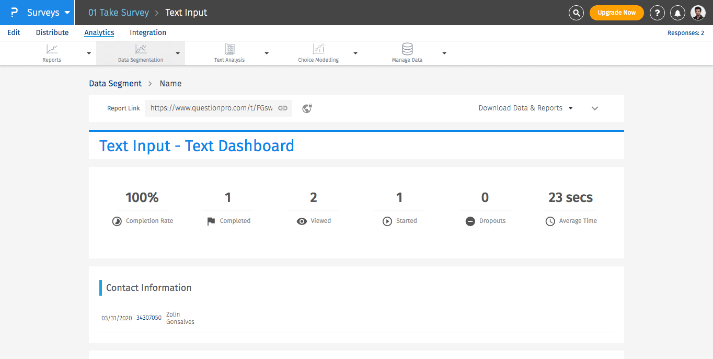Viewport: 713px width, 359px height.
Task: Open the help question mark icon
Action: point(657,13)
